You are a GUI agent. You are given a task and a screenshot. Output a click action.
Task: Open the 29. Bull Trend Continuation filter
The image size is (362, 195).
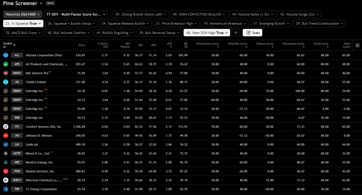319,23
